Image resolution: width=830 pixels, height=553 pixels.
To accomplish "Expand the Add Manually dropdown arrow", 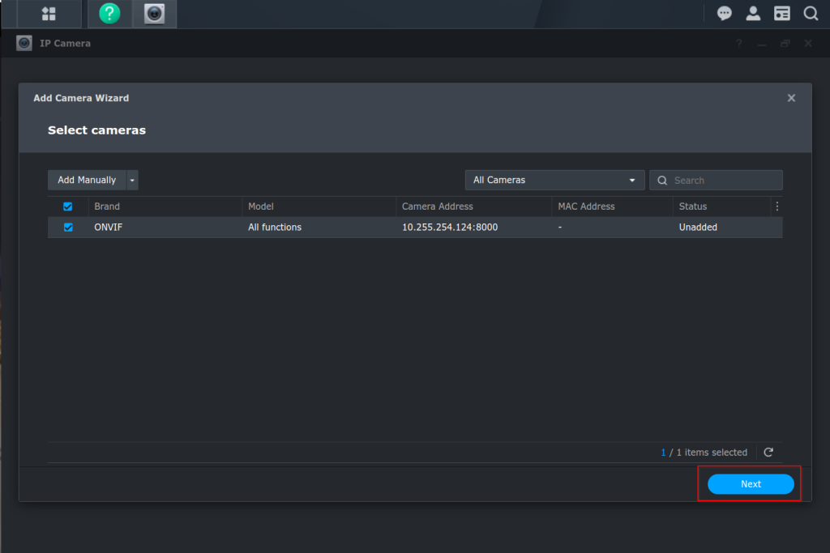I will 132,180.
